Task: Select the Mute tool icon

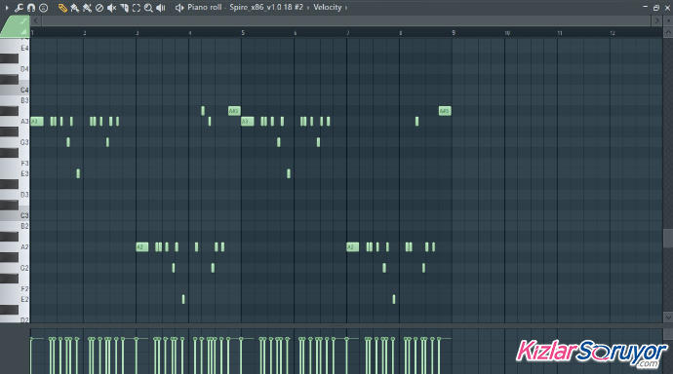Action: 111,8
